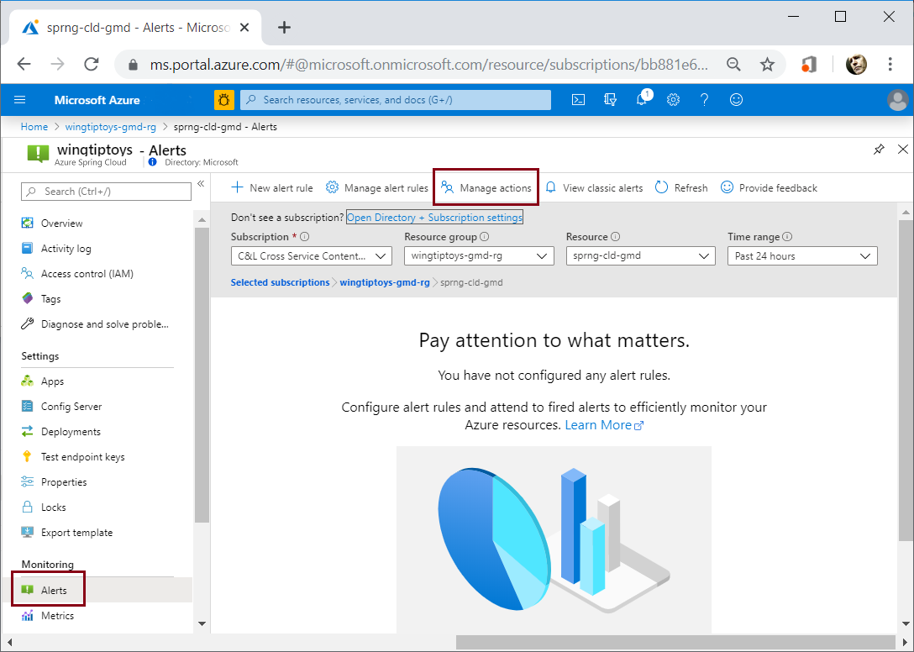The height and width of the screenshot is (652, 914).
Task: Click the New alert rule button
Action: 272,187
